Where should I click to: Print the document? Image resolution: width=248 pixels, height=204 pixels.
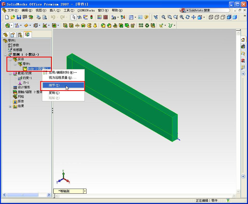coord(39,17)
